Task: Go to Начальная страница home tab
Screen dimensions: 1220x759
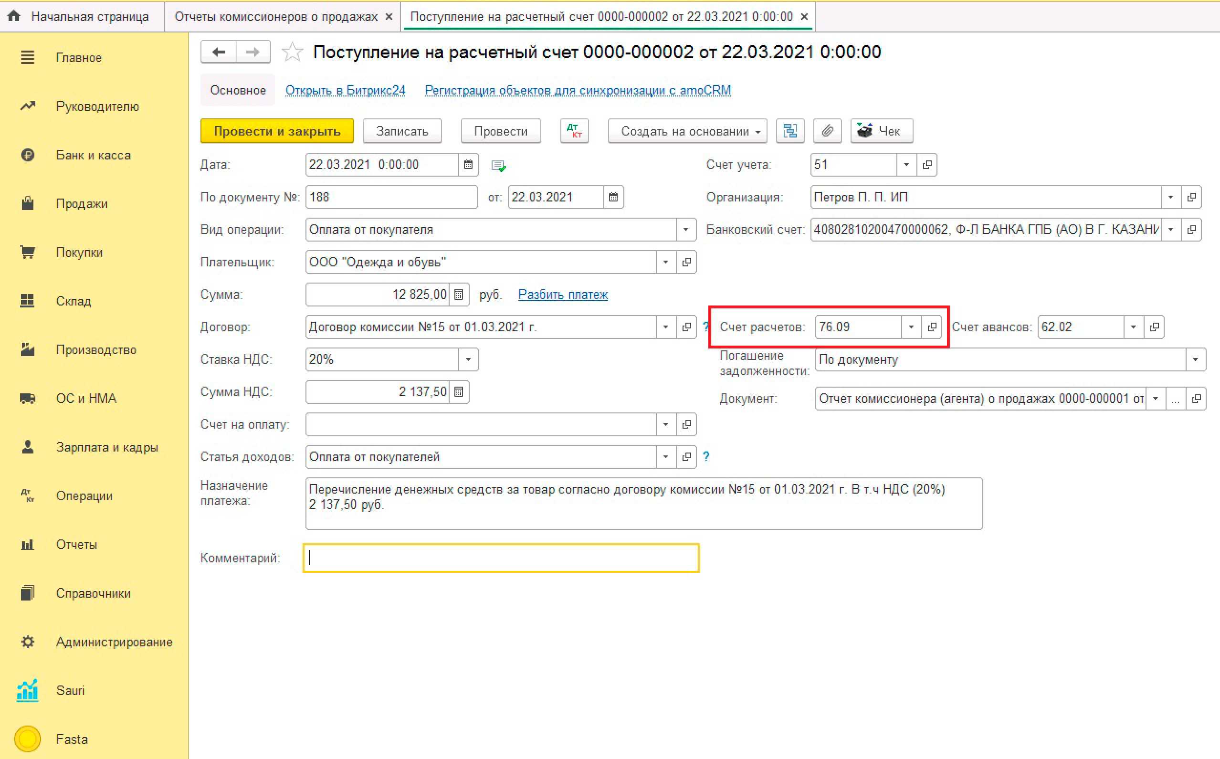Action: point(82,17)
